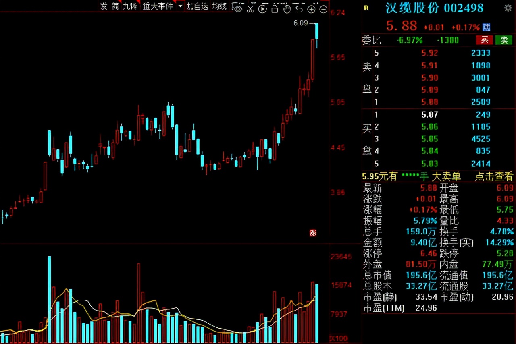The image size is (516, 344).
Task: Click the lock icon in the toolbar
Action: click(275, 8)
